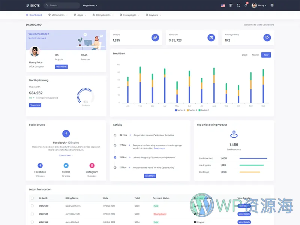Click the Instagram icon in Social Source

[x=92, y=165]
